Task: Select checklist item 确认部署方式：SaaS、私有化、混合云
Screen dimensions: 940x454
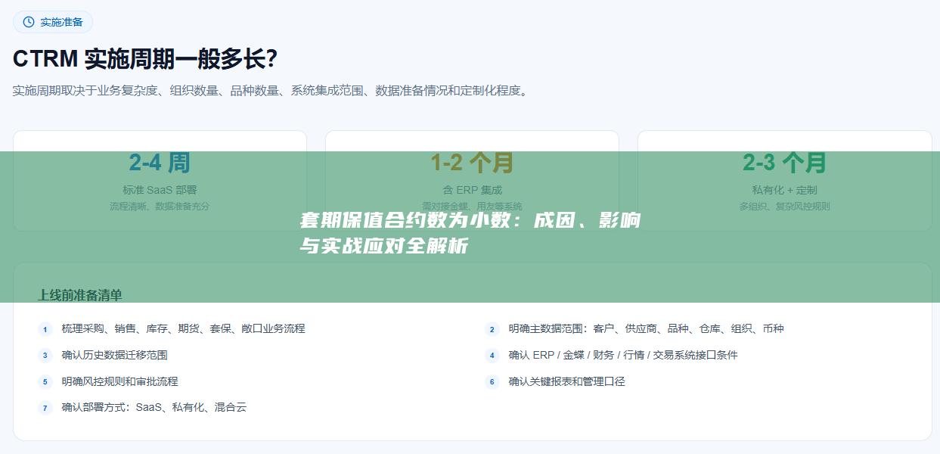Action: [154, 407]
